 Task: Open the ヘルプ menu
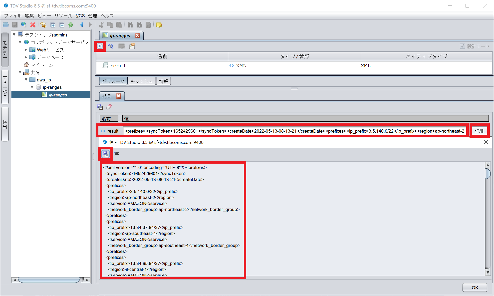pos(107,15)
